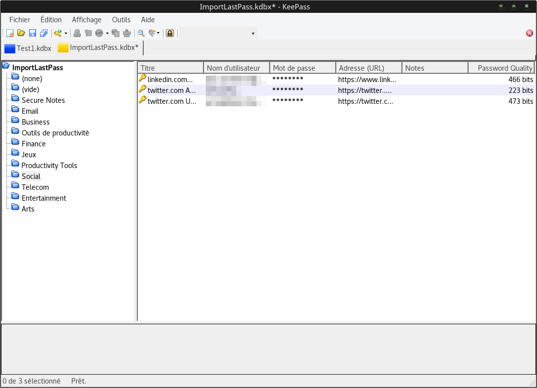Click inside the quick search box
The width and height of the screenshot is (537, 388).
215,33
